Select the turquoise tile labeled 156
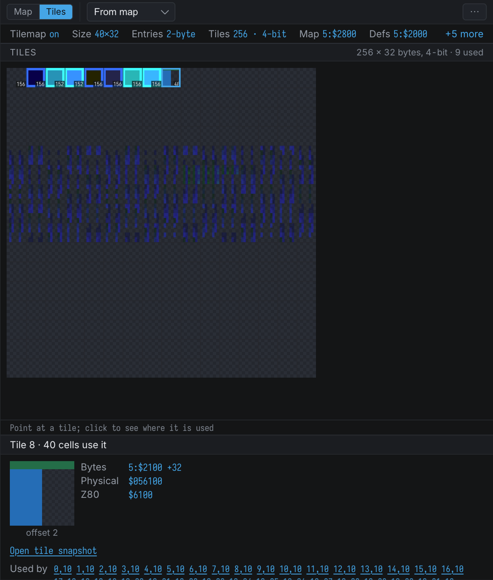Screen dimensions: 493x580 pyautogui.click(x=133, y=78)
